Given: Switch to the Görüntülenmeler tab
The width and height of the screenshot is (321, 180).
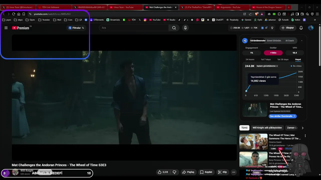Looking at the screenshot, I should point(258,40).
